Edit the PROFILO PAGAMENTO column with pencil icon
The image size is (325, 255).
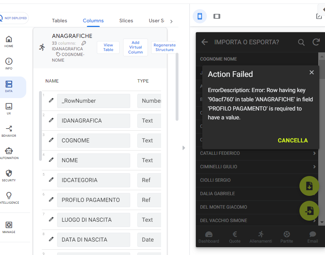pyautogui.click(x=51, y=199)
